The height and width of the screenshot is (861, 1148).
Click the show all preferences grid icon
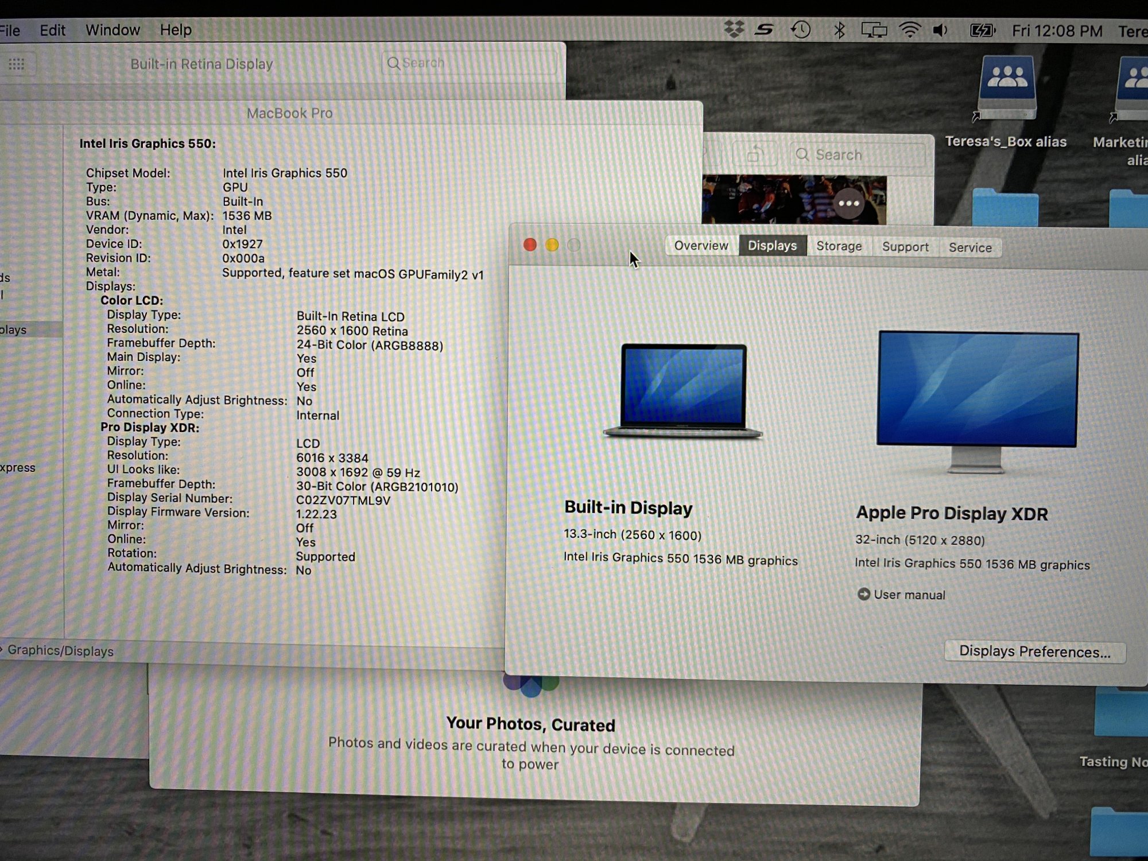pyautogui.click(x=17, y=64)
